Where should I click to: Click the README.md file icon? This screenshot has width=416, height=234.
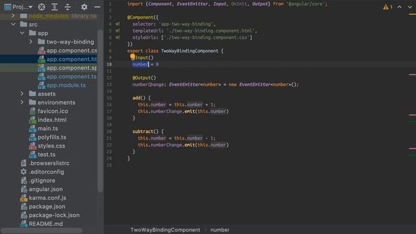pyautogui.click(x=24, y=224)
